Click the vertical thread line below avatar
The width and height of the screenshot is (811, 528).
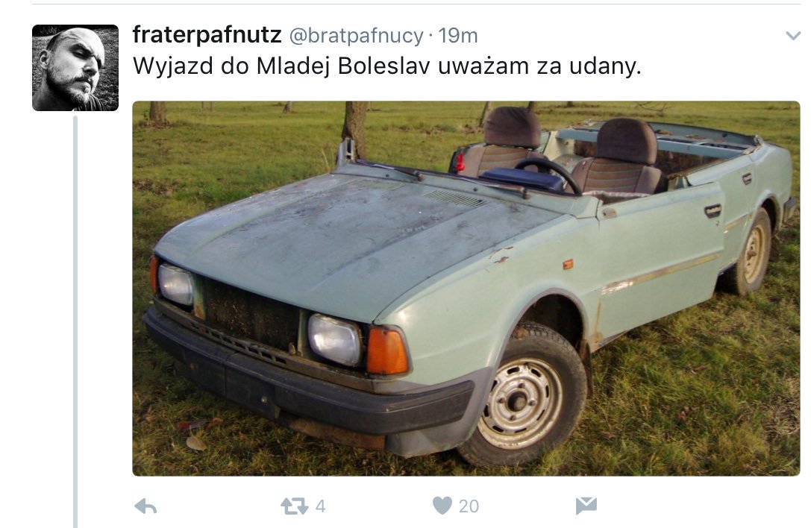coord(75,321)
